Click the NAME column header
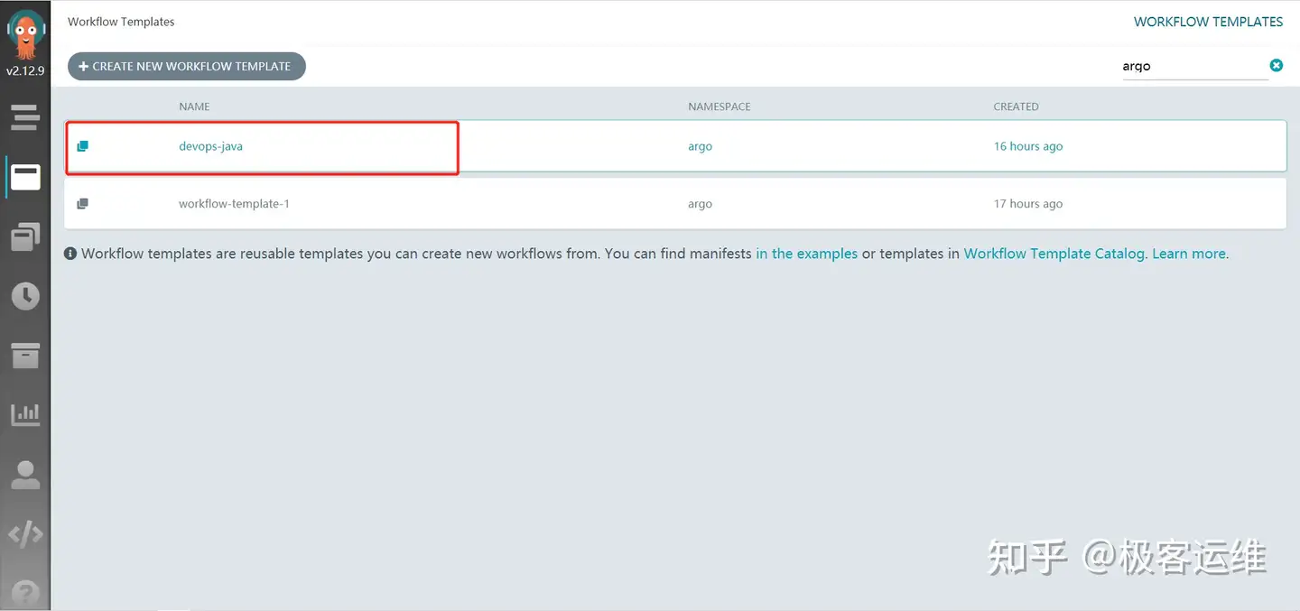This screenshot has width=1300, height=611. tap(194, 106)
